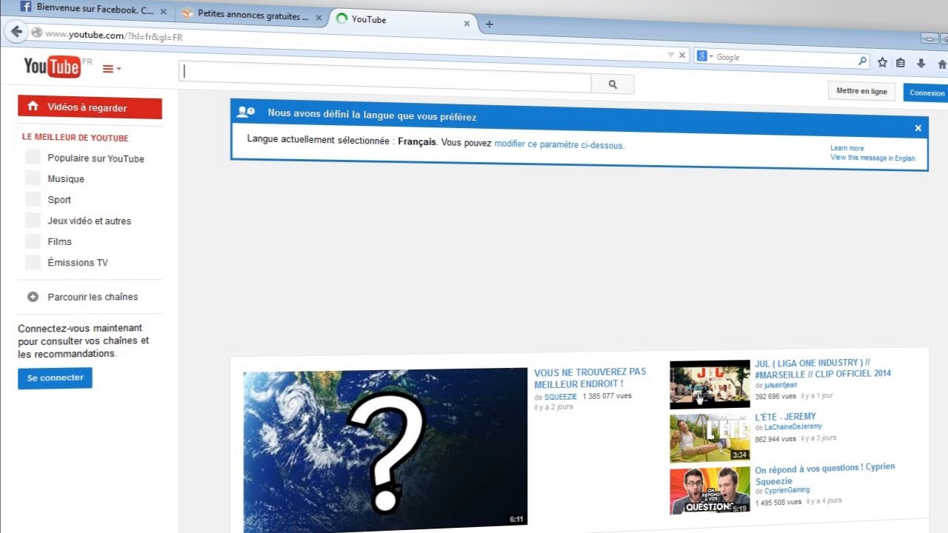Click the Learn more link
Image resolution: width=948 pixels, height=533 pixels.
point(847,148)
